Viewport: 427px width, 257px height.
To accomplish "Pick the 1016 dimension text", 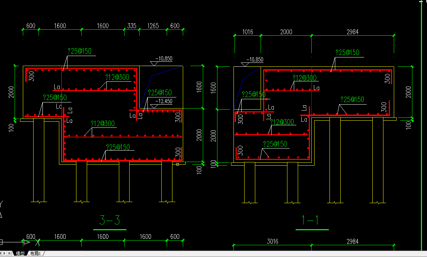I will tap(247, 32).
